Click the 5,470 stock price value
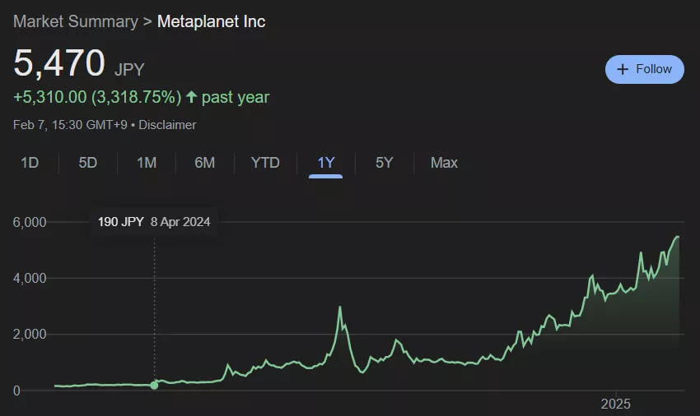Screen dimensions: 700x416 pyautogui.click(x=59, y=63)
